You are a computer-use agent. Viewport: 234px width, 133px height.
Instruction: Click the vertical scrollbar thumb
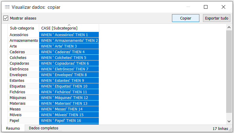[x=229, y=72]
